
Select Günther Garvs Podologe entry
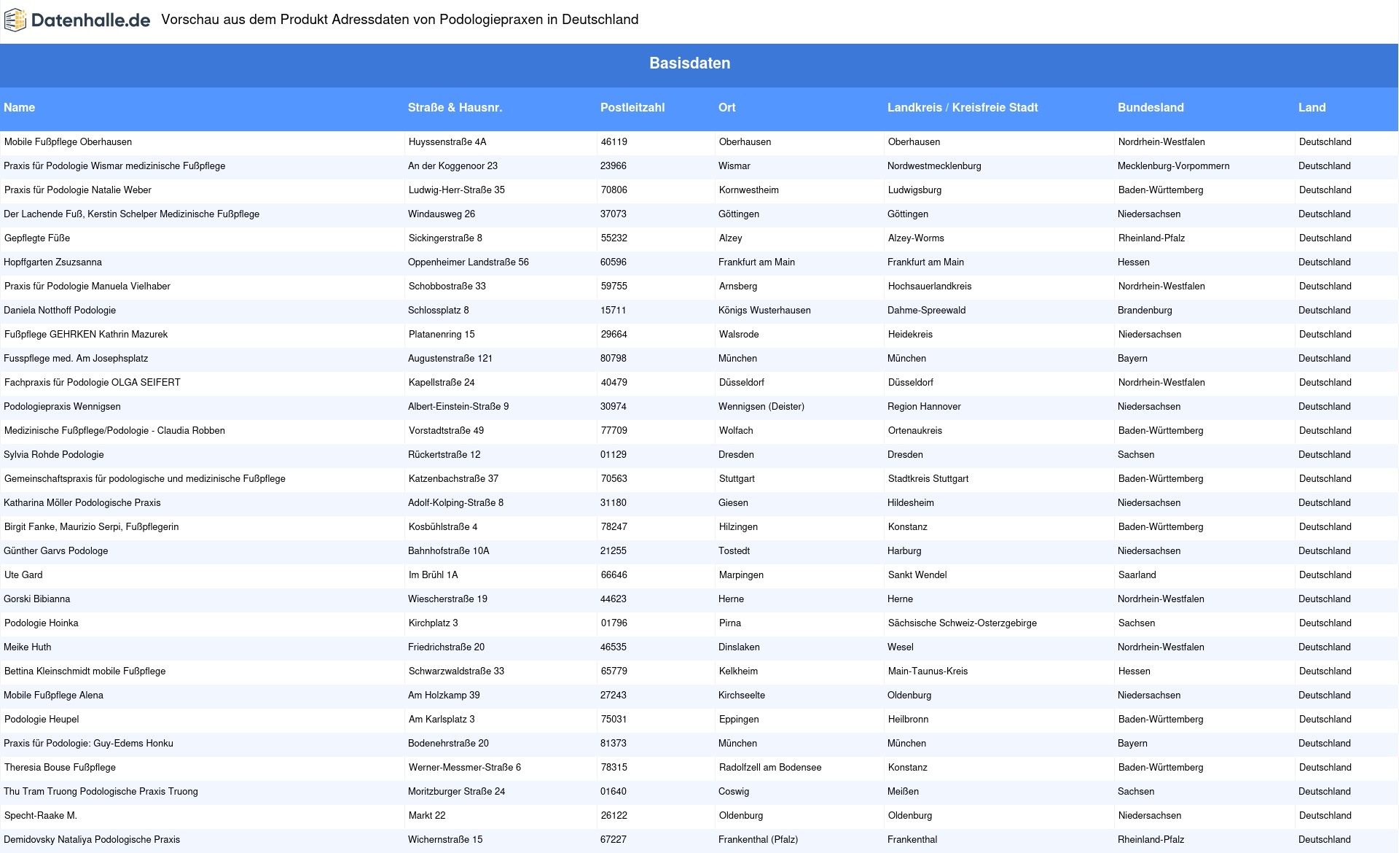56,551
